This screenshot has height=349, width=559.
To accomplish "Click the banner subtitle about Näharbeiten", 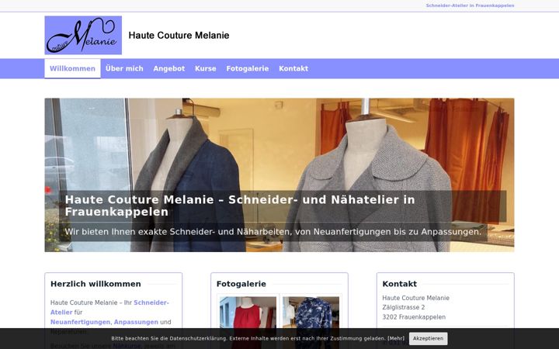I will pos(273,231).
